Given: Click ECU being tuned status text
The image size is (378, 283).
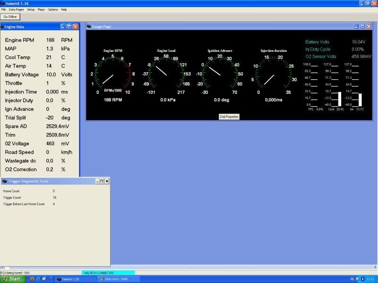Looking at the screenshot, I should pyautogui.click(x=15, y=273).
